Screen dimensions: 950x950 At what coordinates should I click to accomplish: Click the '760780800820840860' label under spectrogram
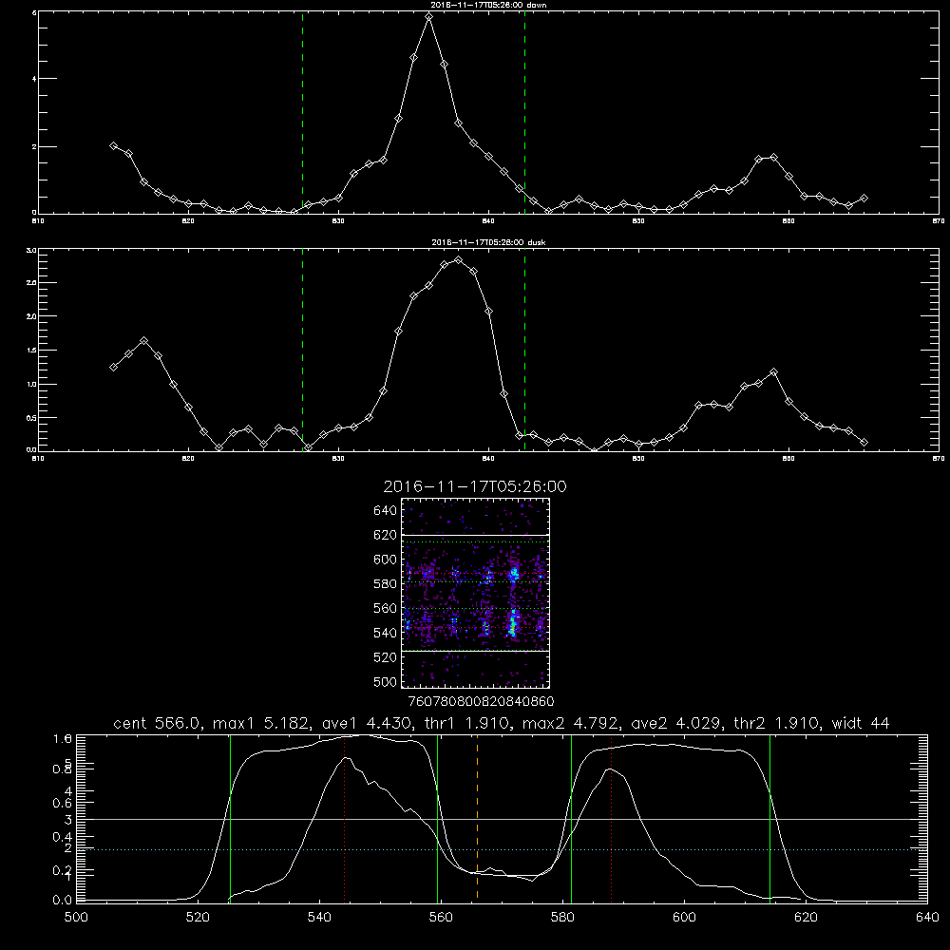point(482,701)
